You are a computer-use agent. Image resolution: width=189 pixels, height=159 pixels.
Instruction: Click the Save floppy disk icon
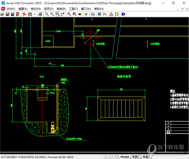[8, 14]
